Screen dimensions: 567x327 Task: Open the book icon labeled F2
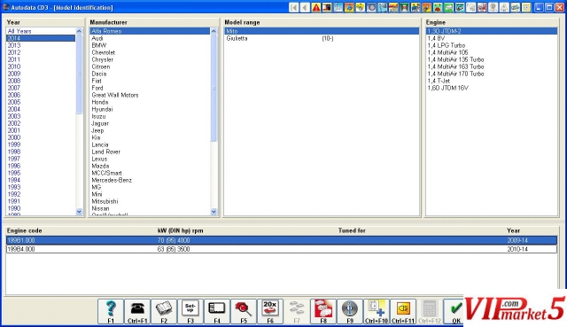(164, 311)
